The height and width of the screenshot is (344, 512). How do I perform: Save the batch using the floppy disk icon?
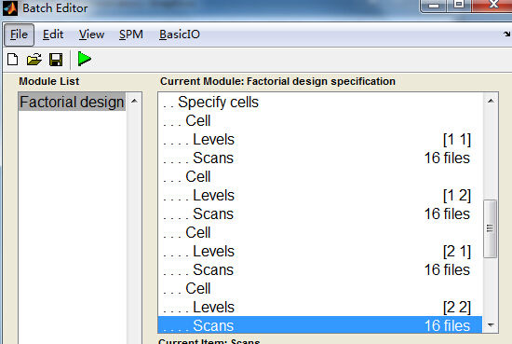tap(56, 60)
